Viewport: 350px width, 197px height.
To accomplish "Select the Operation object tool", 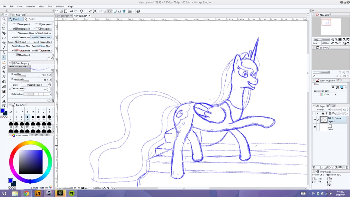I will tap(4, 28).
